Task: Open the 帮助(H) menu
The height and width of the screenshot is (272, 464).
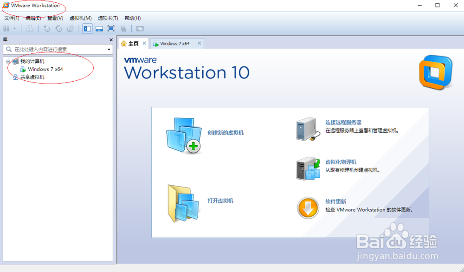Action: [132, 18]
